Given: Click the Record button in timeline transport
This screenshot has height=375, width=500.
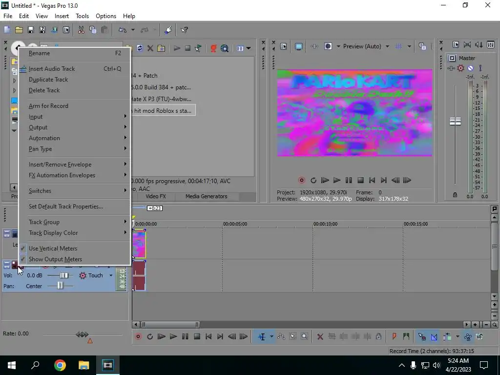Looking at the screenshot, I should (x=138, y=336).
